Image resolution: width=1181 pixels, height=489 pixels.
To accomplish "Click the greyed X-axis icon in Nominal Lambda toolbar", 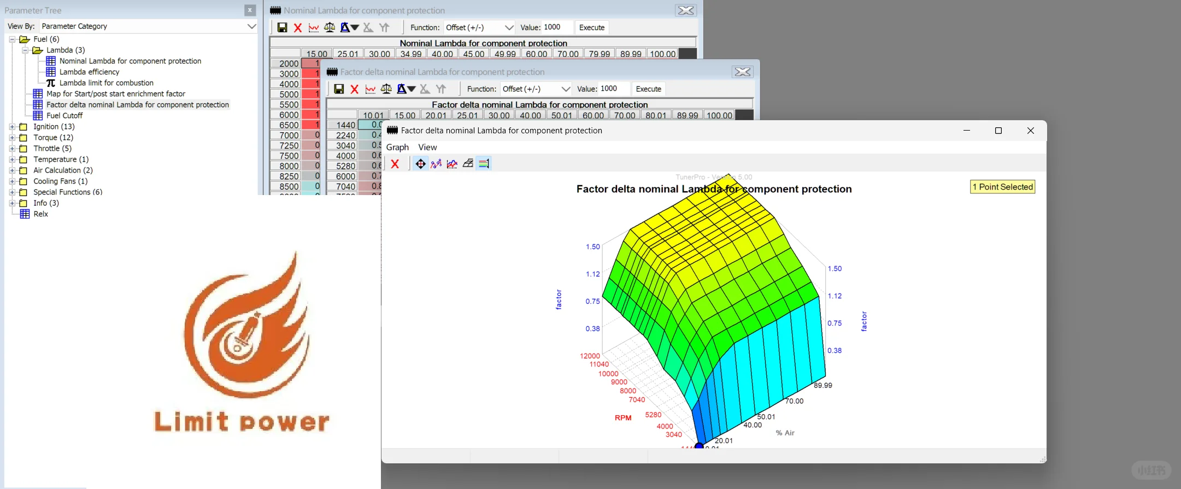I will [368, 27].
